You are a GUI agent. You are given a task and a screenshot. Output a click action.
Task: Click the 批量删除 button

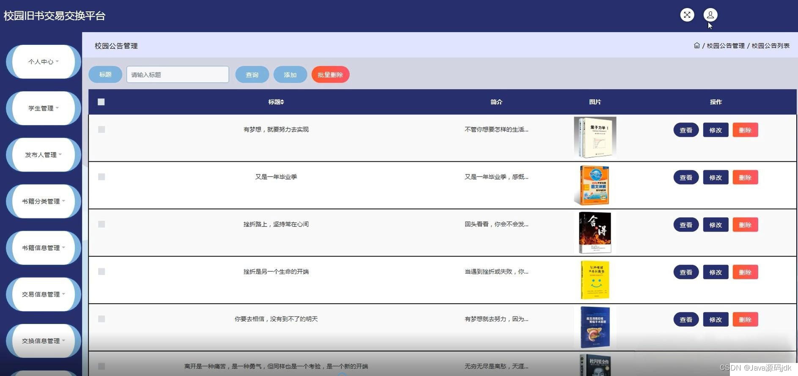(x=330, y=74)
